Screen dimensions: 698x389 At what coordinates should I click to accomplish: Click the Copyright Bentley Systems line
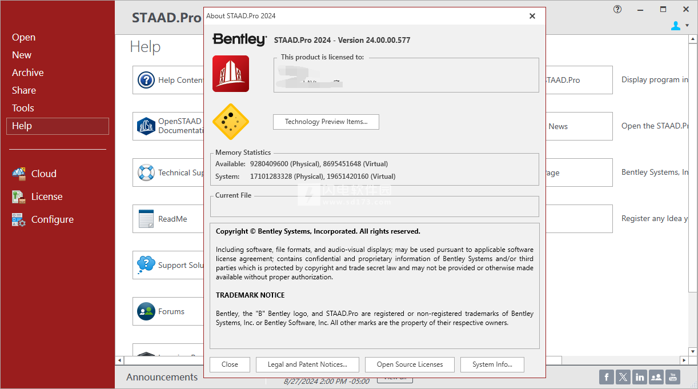tap(318, 231)
